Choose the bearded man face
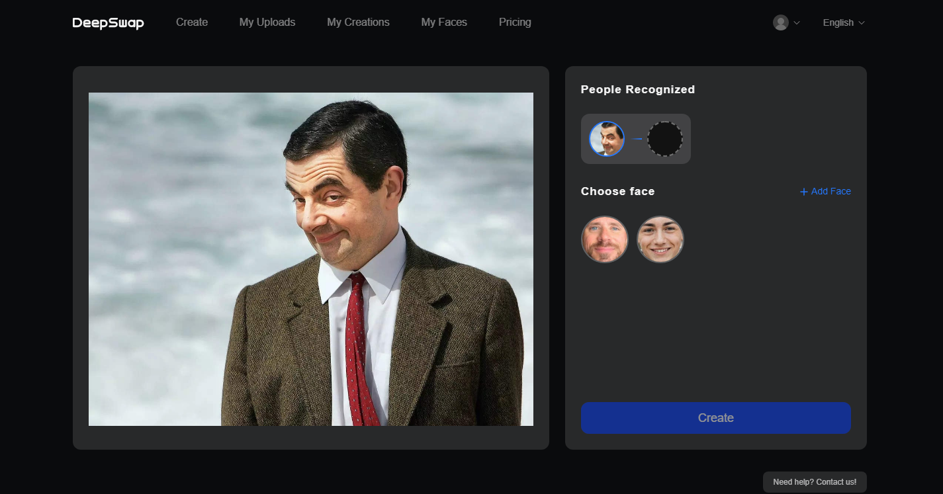The width and height of the screenshot is (943, 494). (x=604, y=239)
